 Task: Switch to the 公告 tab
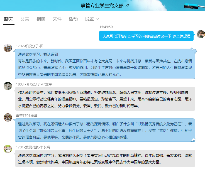coord(25,19)
